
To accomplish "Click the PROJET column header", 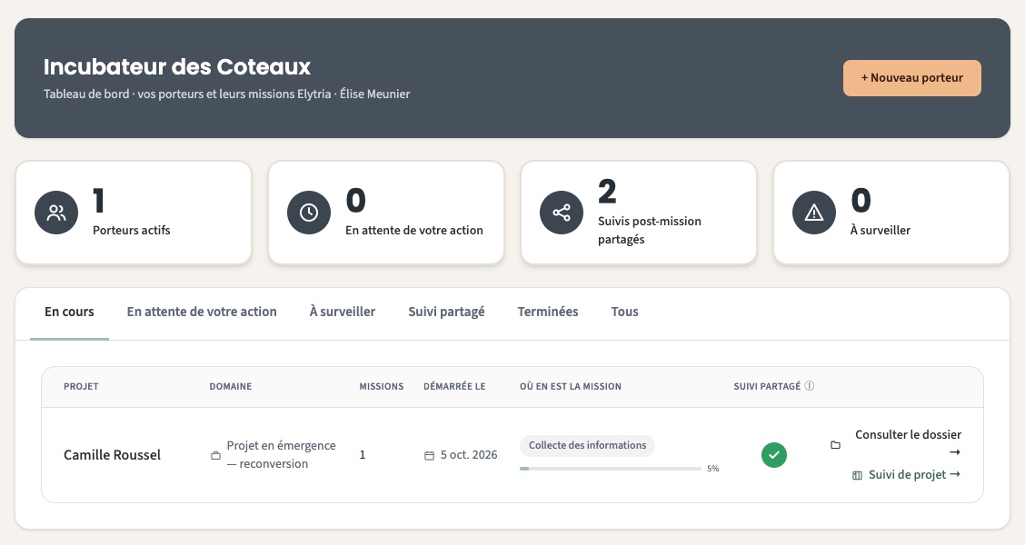I will coord(81,386).
